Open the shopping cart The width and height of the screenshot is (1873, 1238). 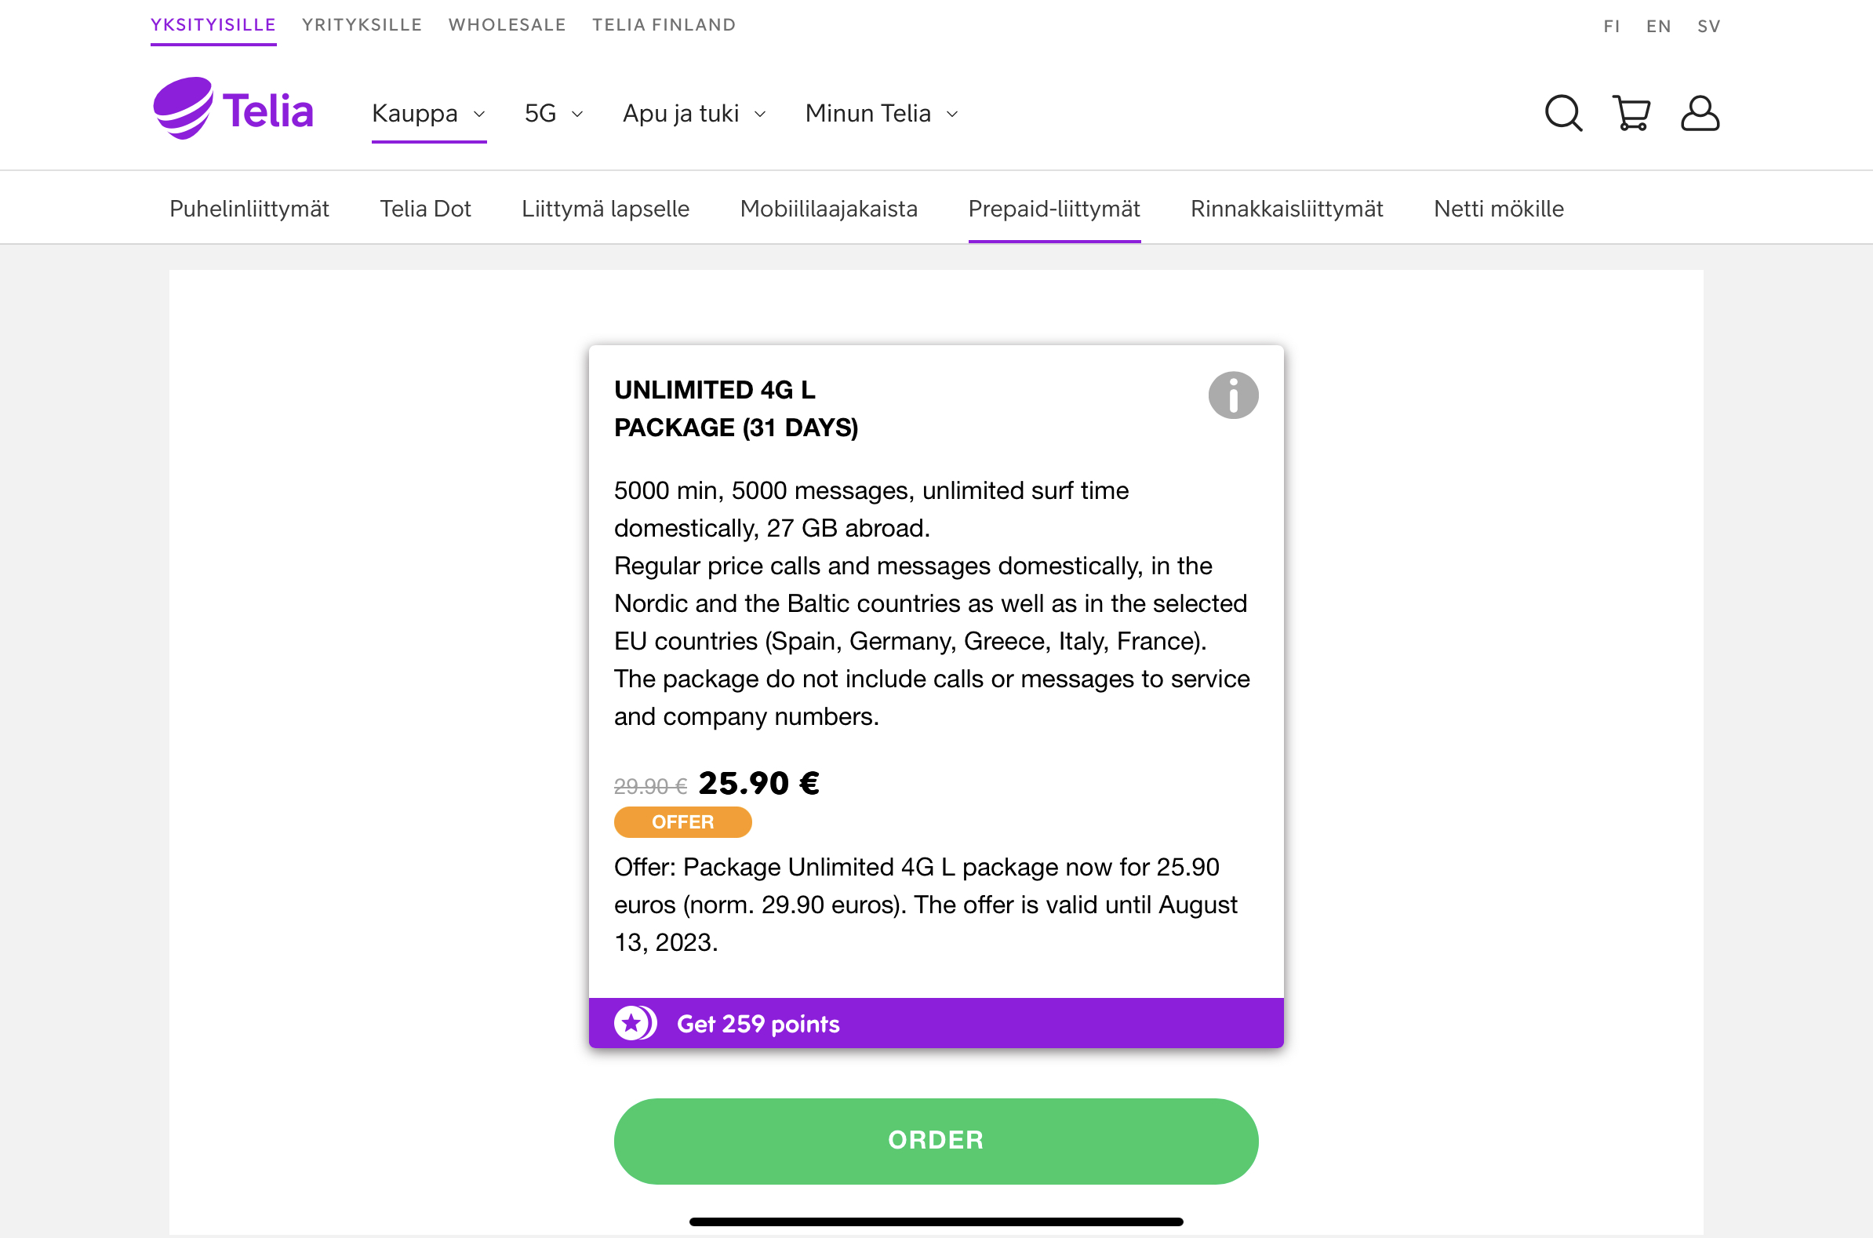(1631, 114)
